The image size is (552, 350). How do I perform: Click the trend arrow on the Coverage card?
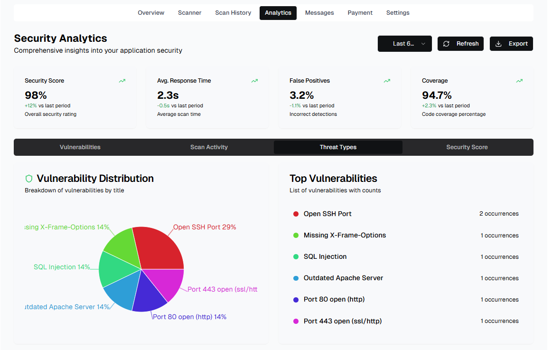click(x=519, y=81)
